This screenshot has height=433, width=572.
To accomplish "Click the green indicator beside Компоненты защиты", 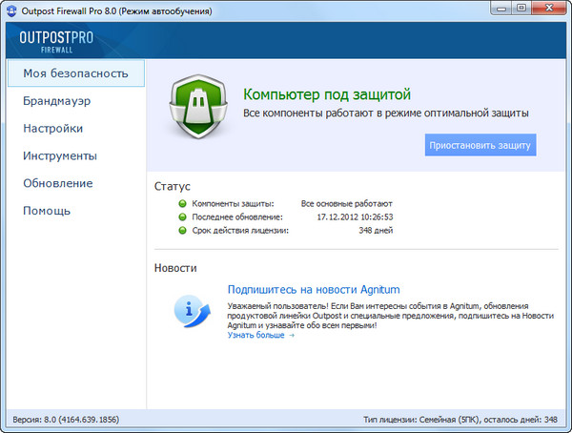I will tap(182, 203).
